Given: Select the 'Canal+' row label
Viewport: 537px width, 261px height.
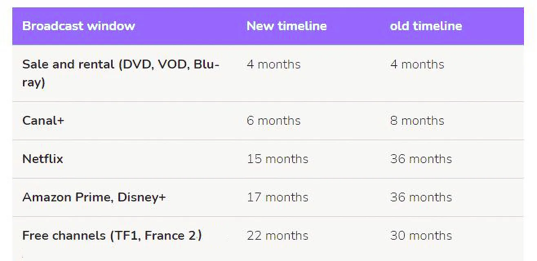Looking at the screenshot, I should (x=43, y=121).
